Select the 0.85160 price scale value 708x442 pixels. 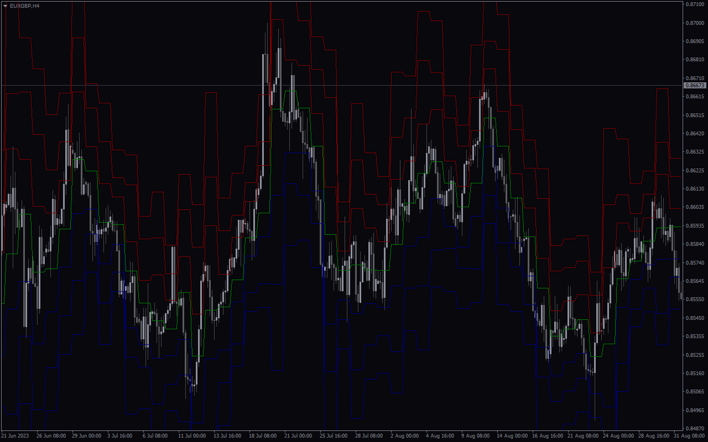coord(695,373)
